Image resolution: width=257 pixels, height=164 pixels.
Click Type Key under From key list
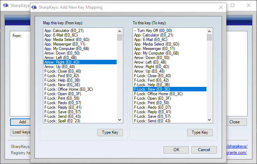(x=110, y=132)
